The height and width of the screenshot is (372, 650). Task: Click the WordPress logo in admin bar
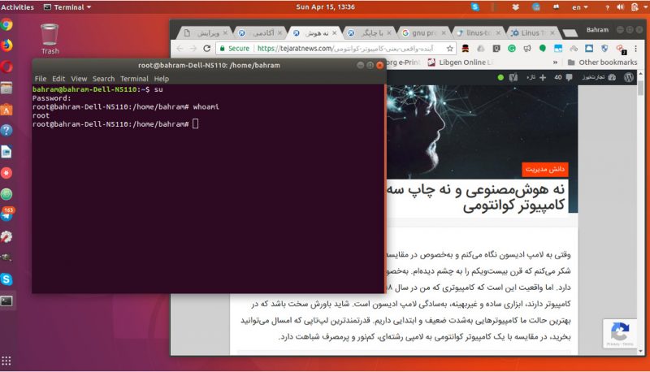tap(628, 78)
